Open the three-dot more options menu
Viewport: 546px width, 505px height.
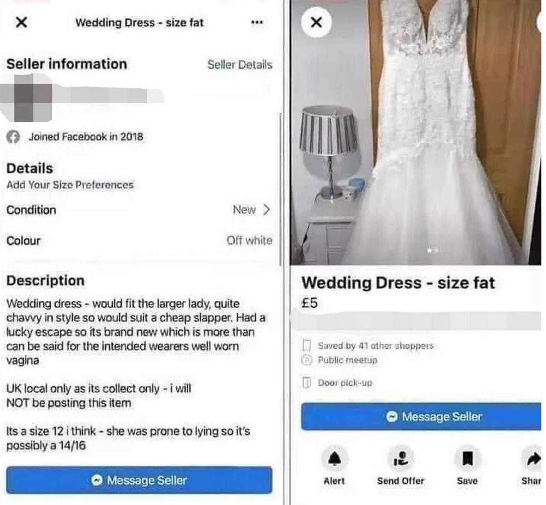tap(256, 22)
